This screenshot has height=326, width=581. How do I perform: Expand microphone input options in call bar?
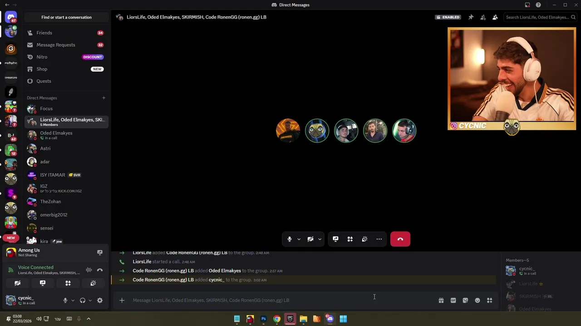(x=299, y=239)
